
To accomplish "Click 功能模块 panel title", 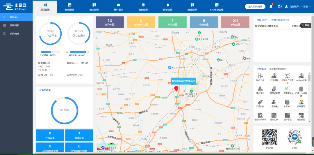I will (261, 69).
